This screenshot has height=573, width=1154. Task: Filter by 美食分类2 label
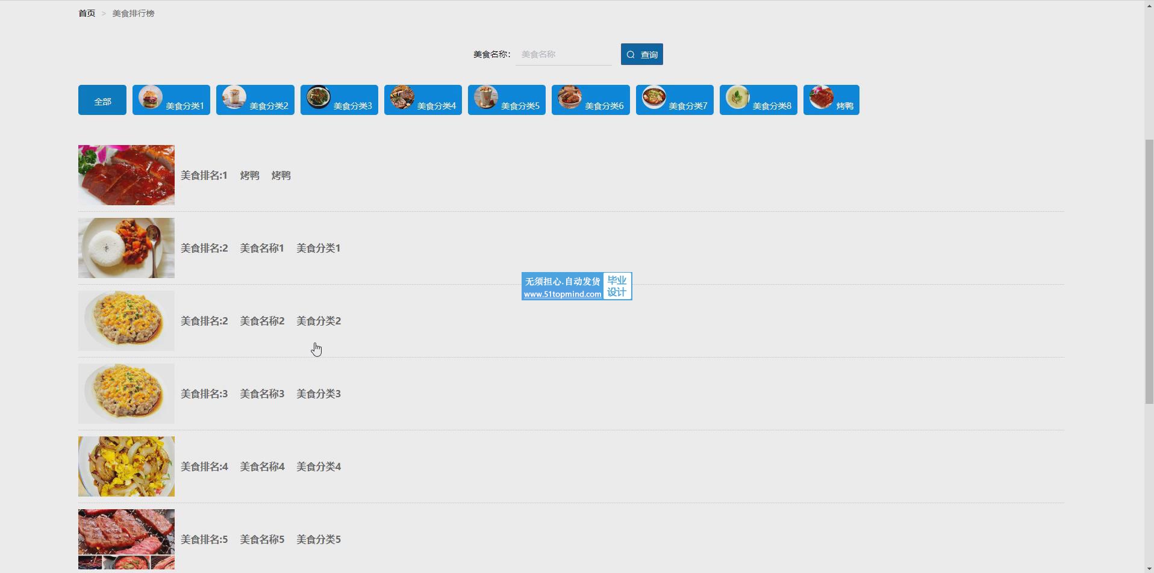(x=269, y=106)
